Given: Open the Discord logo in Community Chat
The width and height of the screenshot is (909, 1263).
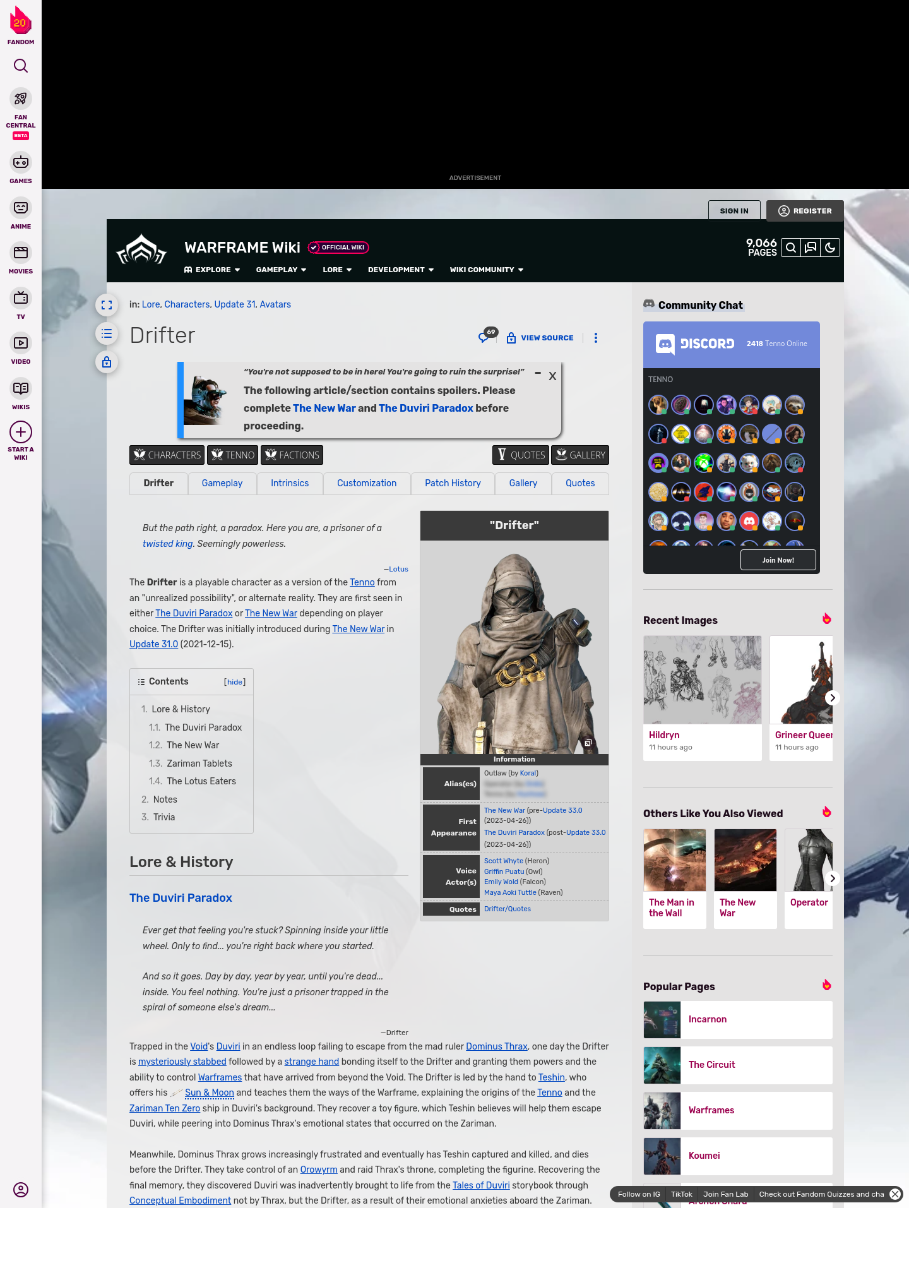Looking at the screenshot, I should [695, 344].
